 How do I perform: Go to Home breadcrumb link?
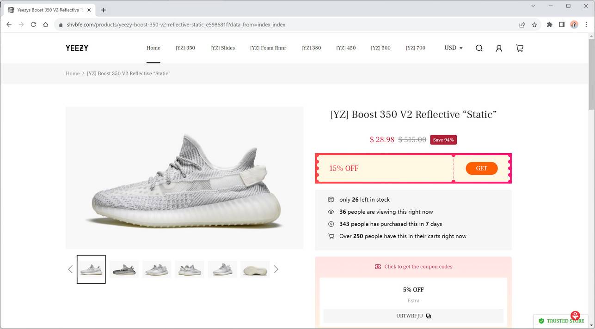[x=73, y=73]
